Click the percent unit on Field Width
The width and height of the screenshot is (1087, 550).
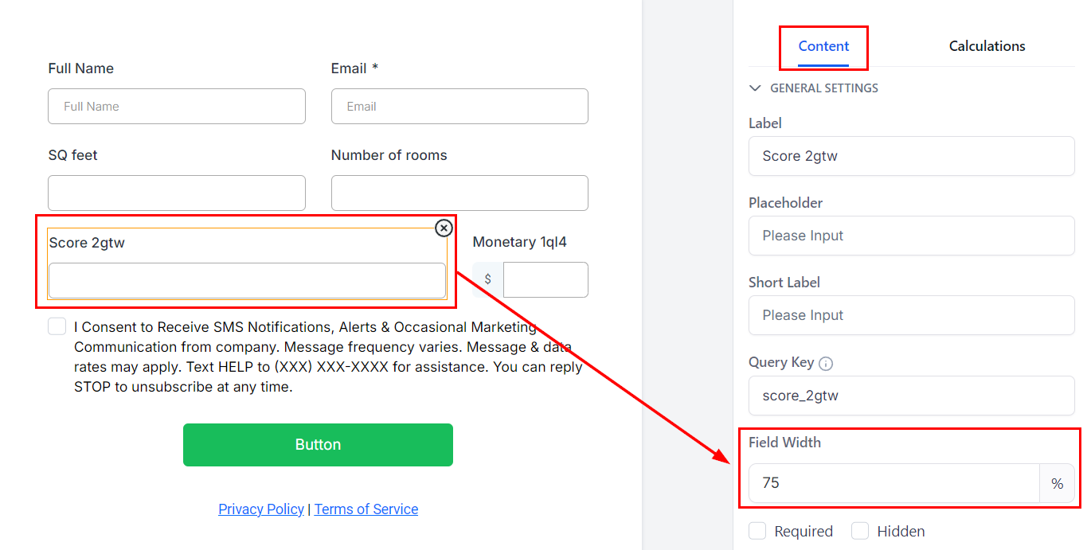click(x=1057, y=483)
